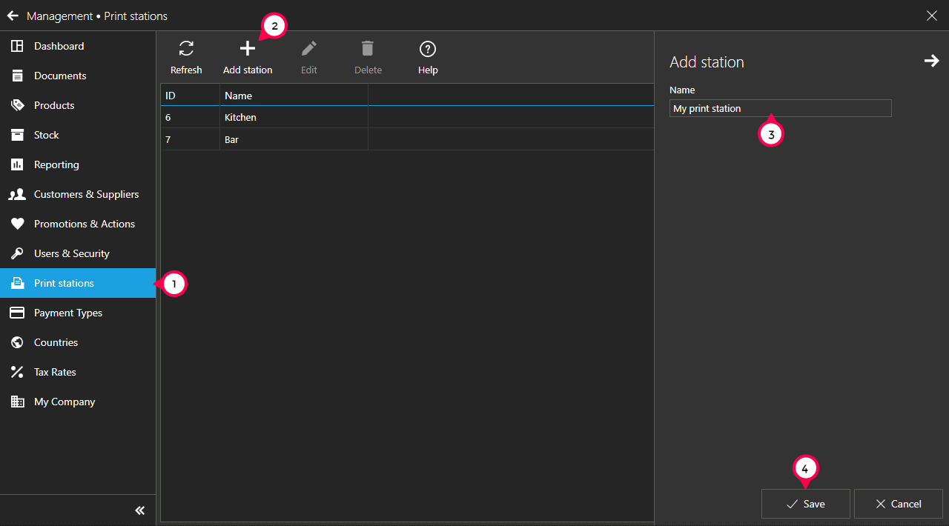The width and height of the screenshot is (949, 526).
Task: Select Customers & Suppliers
Action: coord(78,194)
